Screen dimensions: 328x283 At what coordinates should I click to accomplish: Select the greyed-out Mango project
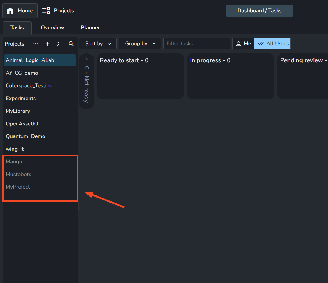click(x=40, y=161)
